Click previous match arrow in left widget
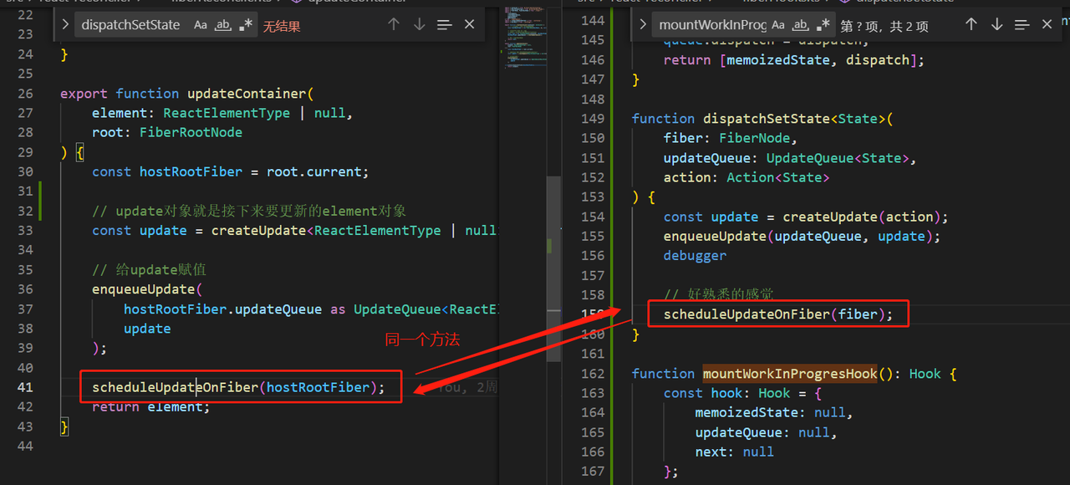The height and width of the screenshot is (485, 1070). pyautogui.click(x=394, y=25)
